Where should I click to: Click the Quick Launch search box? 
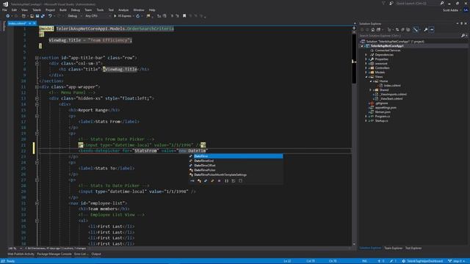(x=420, y=3)
